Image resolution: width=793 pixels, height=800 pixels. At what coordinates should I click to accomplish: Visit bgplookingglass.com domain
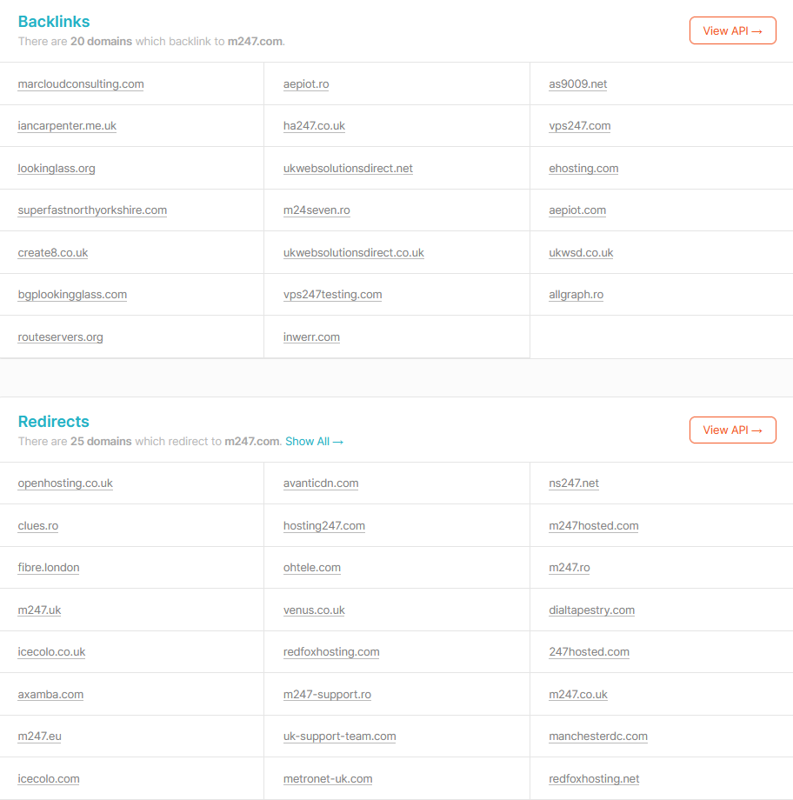click(x=72, y=295)
